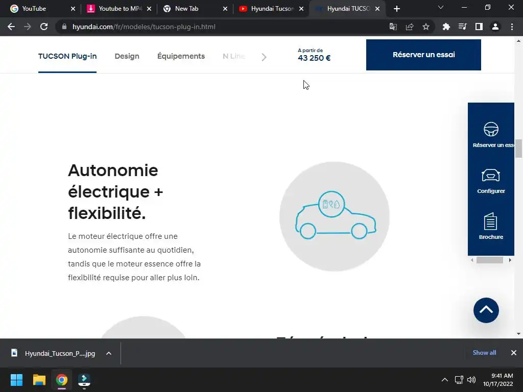This screenshot has width=523, height=392.
Task: Open the Équipements section tab
Action: [181, 56]
